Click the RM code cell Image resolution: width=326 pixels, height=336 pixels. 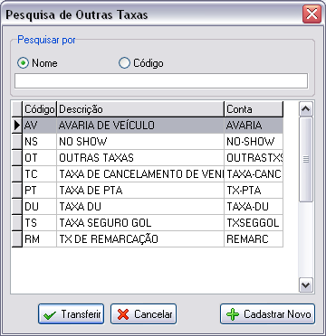[39, 239]
